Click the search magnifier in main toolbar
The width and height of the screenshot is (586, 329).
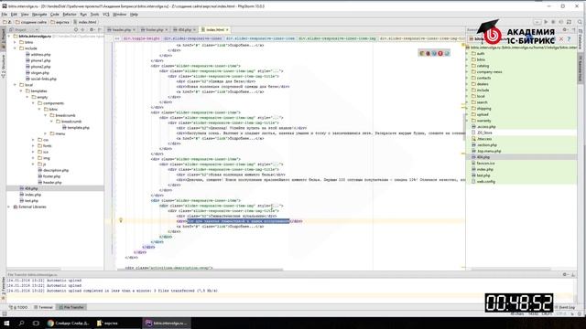pyautogui.click(x=580, y=22)
